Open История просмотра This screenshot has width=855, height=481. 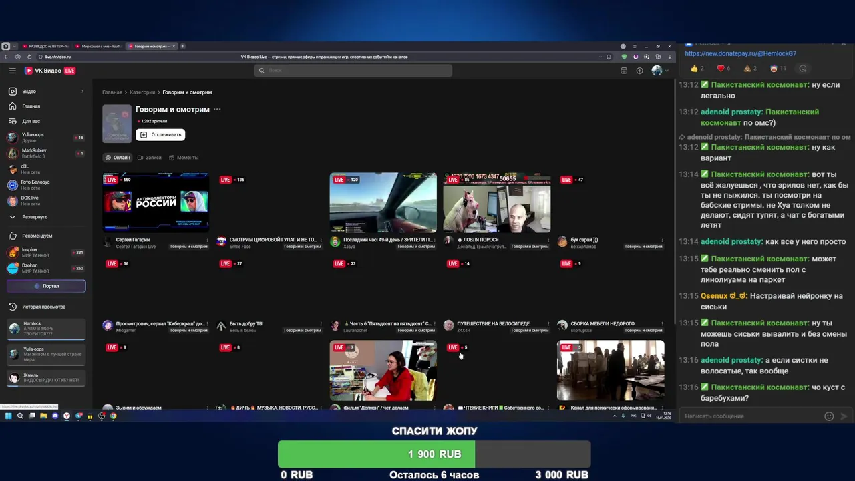[46, 307]
